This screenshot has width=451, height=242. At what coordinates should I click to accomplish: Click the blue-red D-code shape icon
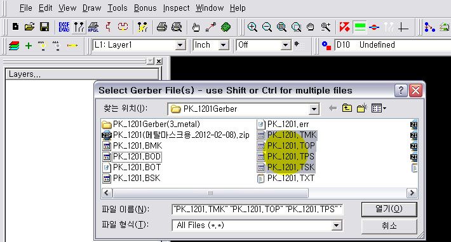tap(326, 46)
